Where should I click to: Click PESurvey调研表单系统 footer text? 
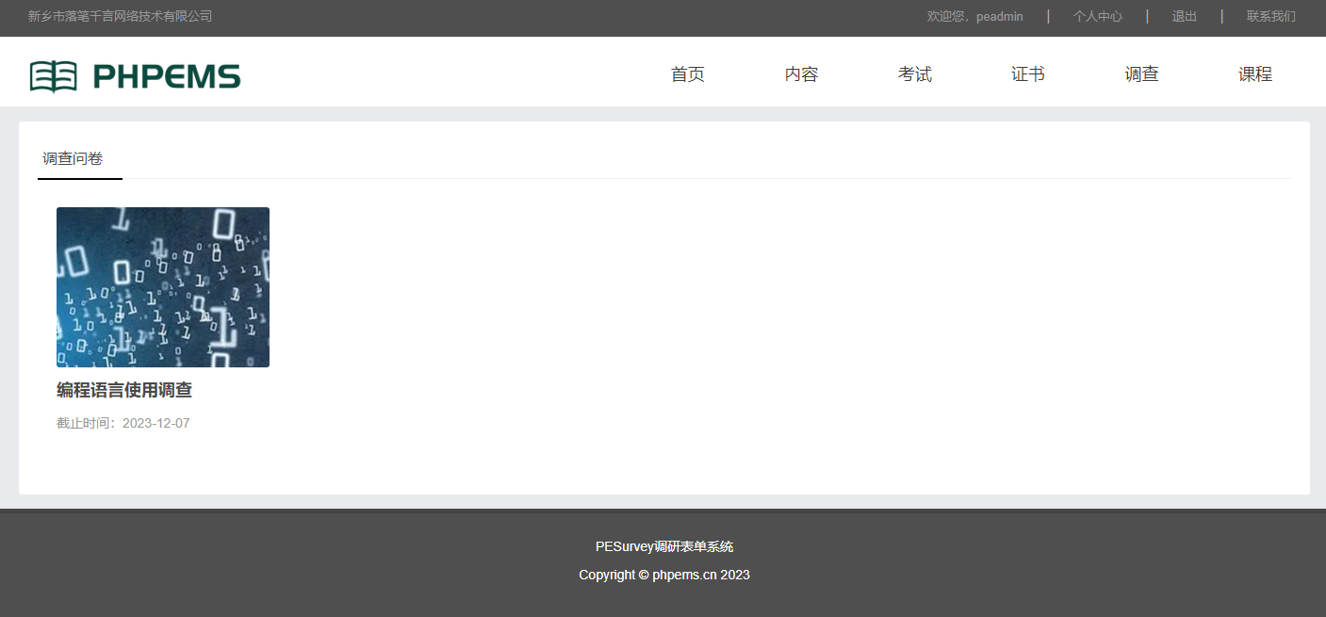pos(664,546)
